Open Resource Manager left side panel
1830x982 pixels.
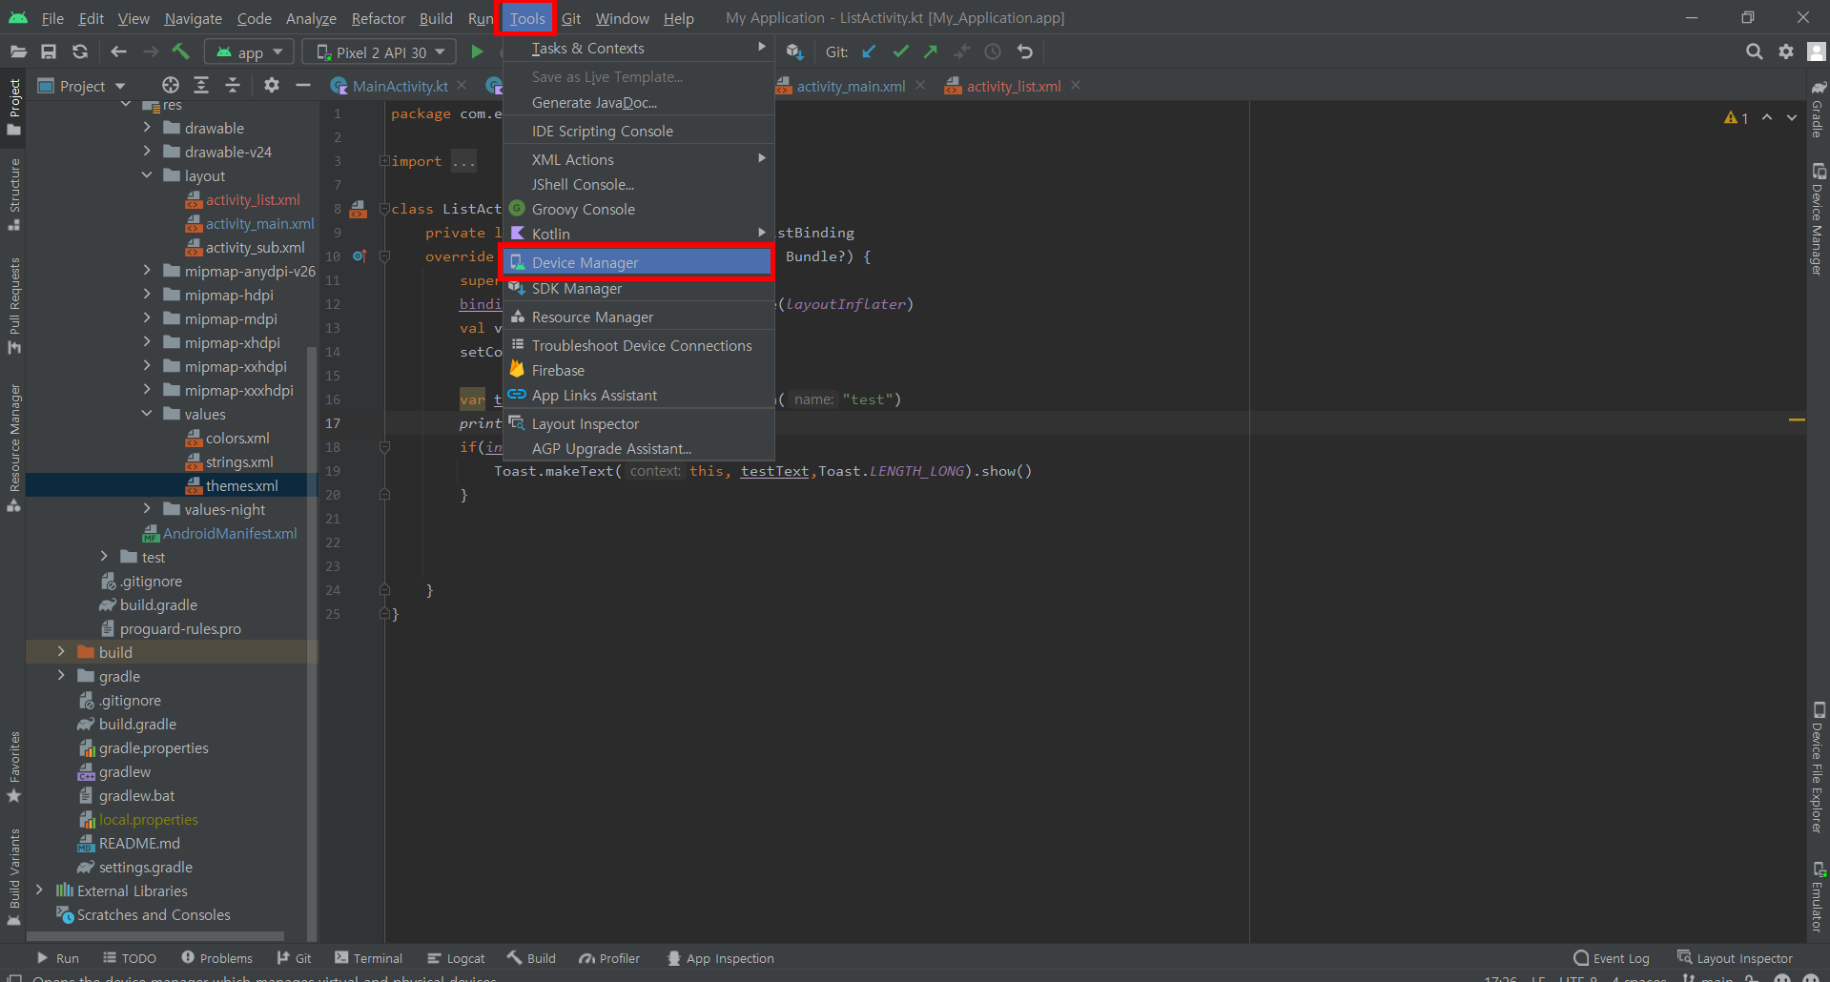(14, 448)
